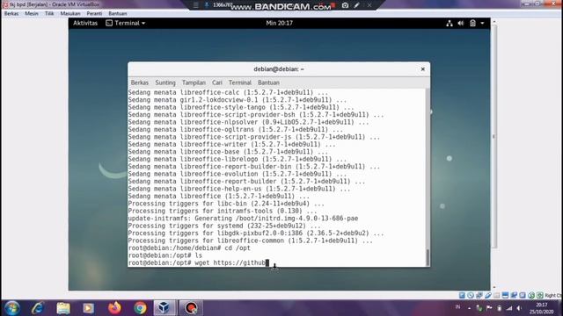The height and width of the screenshot is (316, 563).
Task: Click VirtualBox recording status icon
Action: pyautogui.click(x=514, y=295)
